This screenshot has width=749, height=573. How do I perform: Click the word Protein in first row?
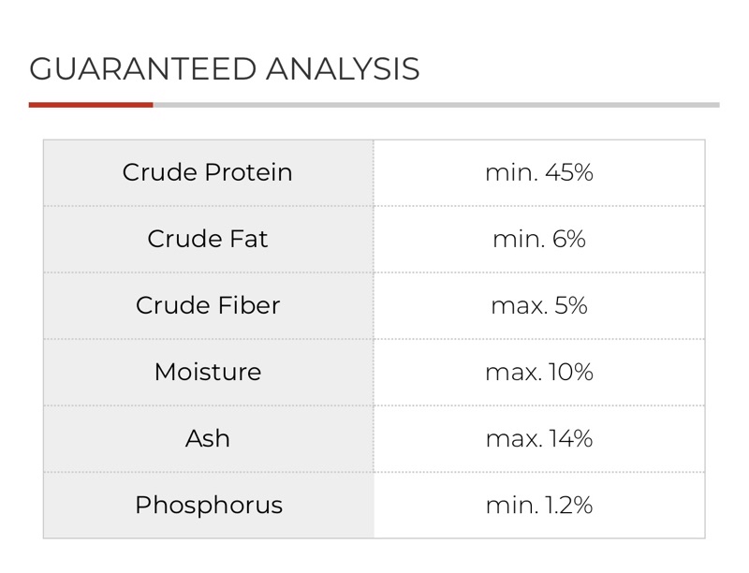click(248, 172)
